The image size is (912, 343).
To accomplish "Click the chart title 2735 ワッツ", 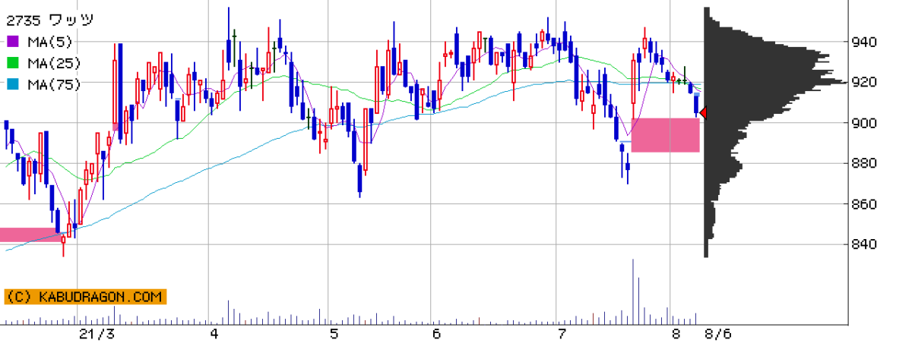I will [49, 19].
